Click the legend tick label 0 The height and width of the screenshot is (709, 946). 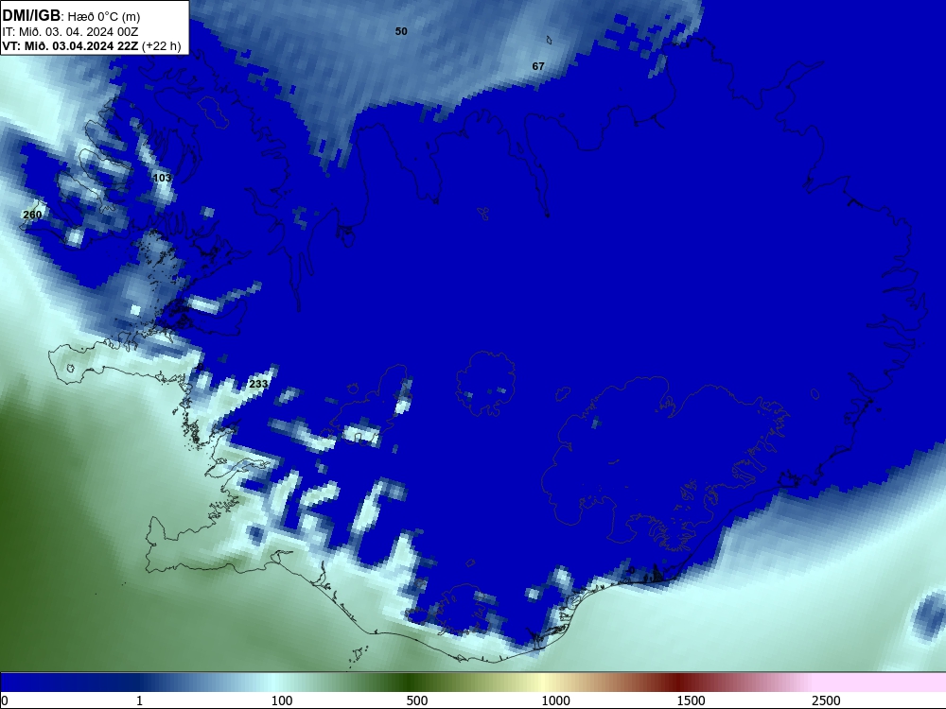pos(5,700)
